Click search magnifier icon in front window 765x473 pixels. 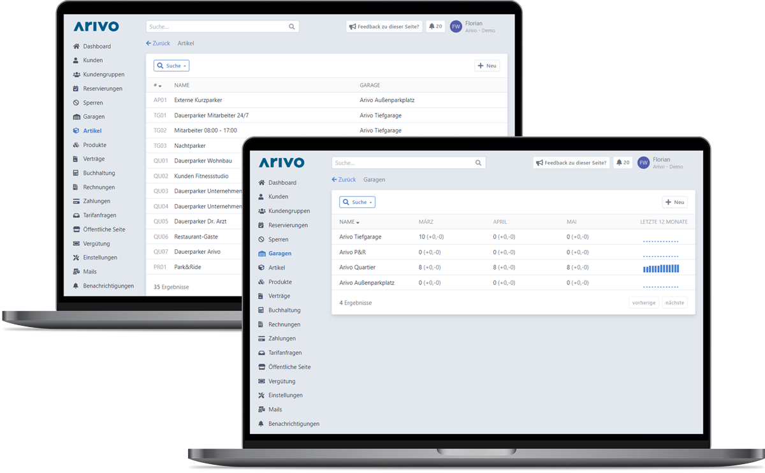[x=478, y=163]
